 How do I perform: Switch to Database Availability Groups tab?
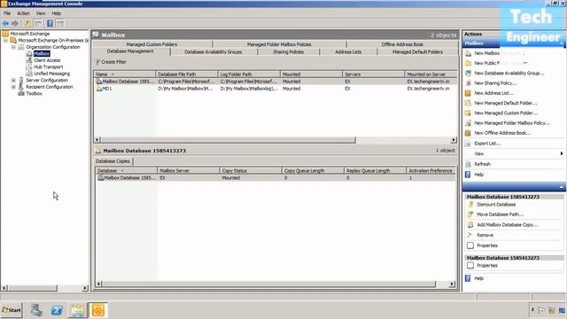(214, 52)
